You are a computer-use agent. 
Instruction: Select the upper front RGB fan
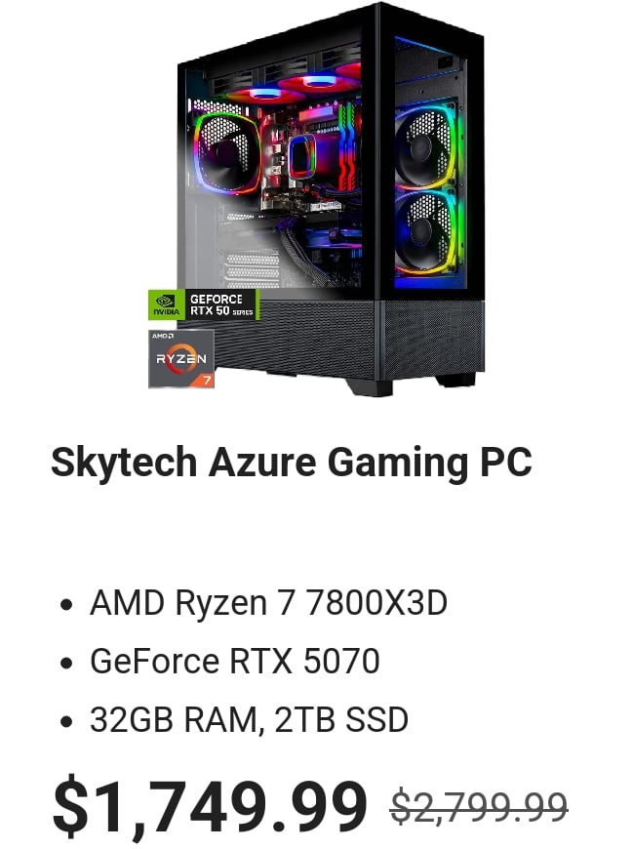[x=426, y=144]
